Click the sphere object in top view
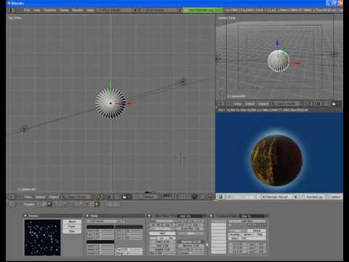Image resolution: width=349 pixels, height=262 pixels. pyautogui.click(x=111, y=103)
